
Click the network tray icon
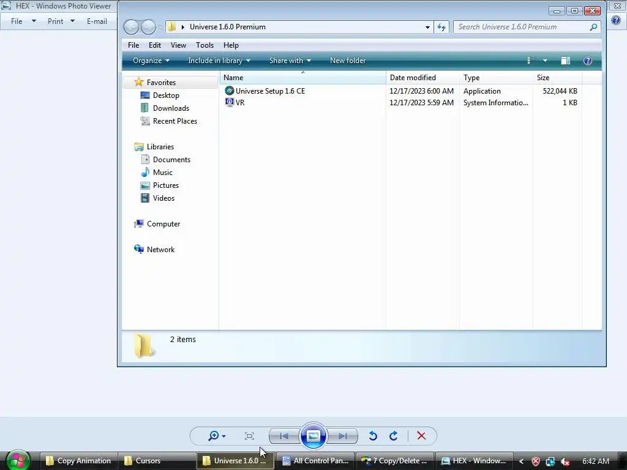[550, 461]
